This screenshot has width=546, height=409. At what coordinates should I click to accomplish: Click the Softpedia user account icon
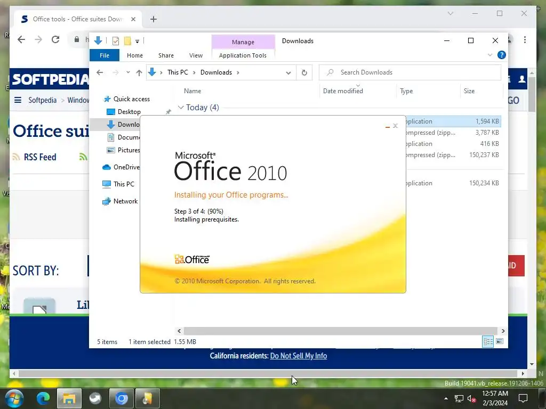(x=521, y=79)
